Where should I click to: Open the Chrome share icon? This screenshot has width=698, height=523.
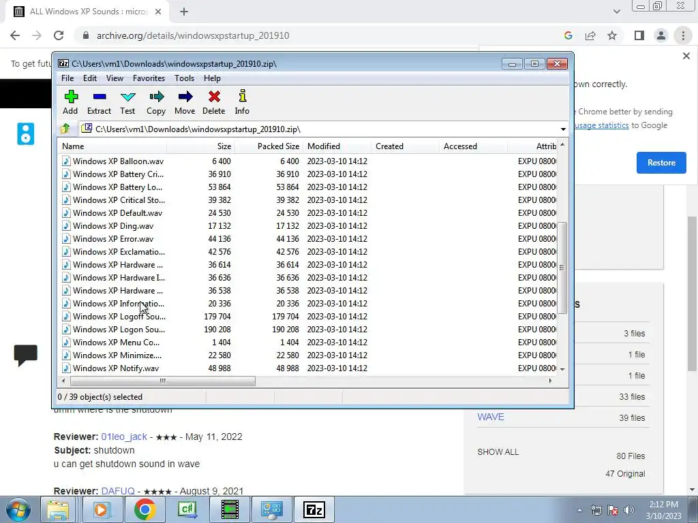pos(590,35)
